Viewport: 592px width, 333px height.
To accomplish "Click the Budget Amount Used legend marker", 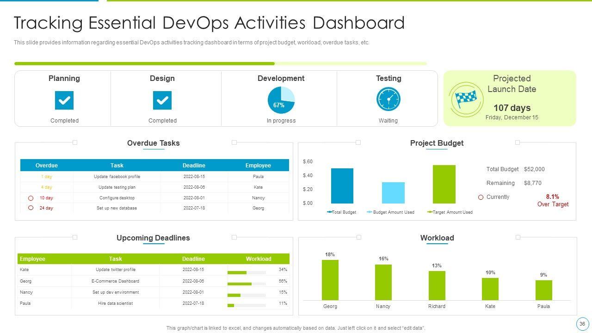I will (370, 212).
